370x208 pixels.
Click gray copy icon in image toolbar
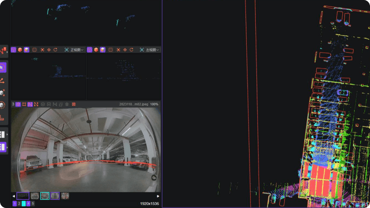(61, 104)
